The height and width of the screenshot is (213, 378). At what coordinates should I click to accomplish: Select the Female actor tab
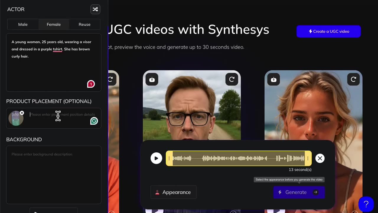pos(54,25)
